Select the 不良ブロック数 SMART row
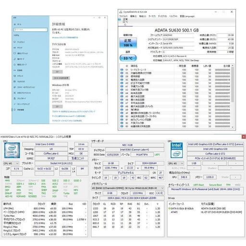246x246 pixels. pyautogui.click(x=175, y=123)
